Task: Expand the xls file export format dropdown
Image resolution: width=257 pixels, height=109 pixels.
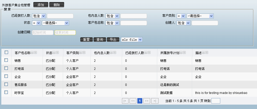Action: click(x=132, y=40)
